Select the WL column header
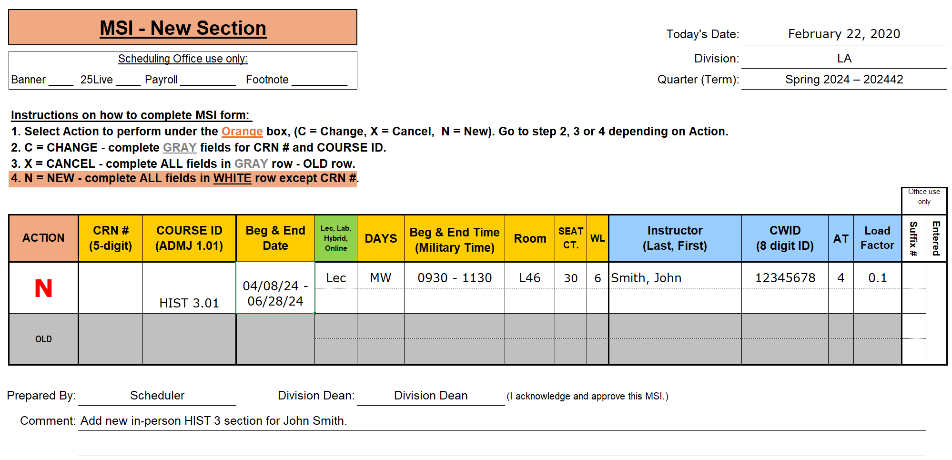The width and height of the screenshot is (952, 460). click(x=598, y=238)
